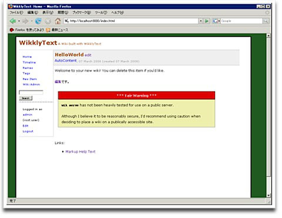Open the File menu (ファイル)
282x218 pixels.
16,12
